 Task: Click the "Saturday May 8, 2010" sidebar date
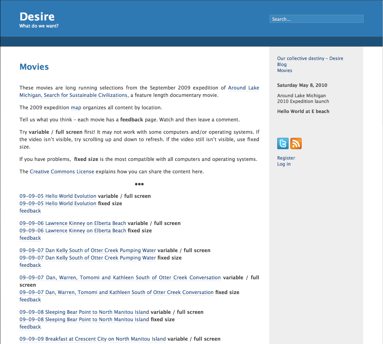(302, 85)
